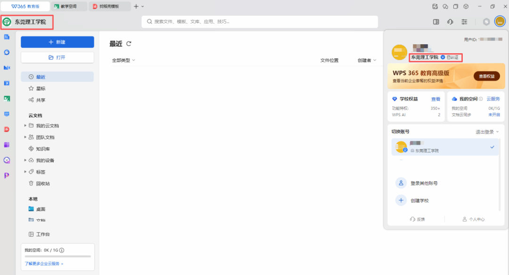Click info icon beside 我的空间: 0K / 1G
The height and width of the screenshot is (275, 509).
[x=62, y=250]
